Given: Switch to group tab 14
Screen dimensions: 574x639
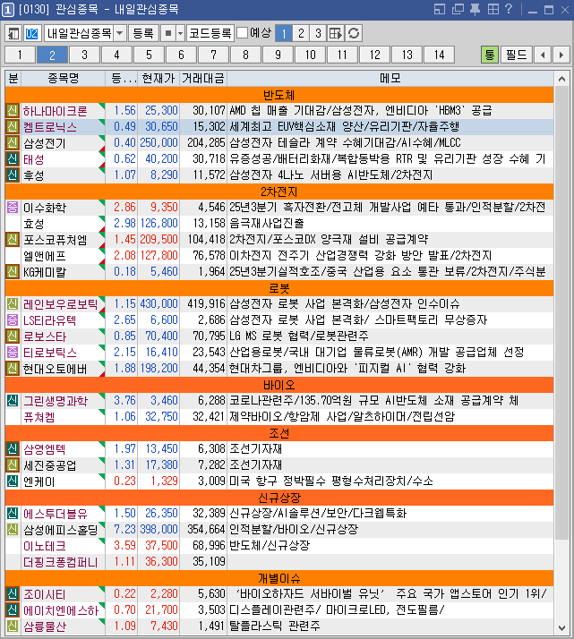Looking at the screenshot, I should coord(439,55).
